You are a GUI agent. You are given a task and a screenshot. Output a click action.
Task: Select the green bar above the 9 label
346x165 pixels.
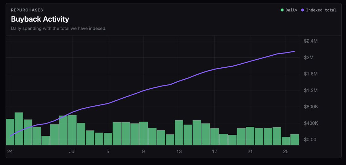click(143, 133)
